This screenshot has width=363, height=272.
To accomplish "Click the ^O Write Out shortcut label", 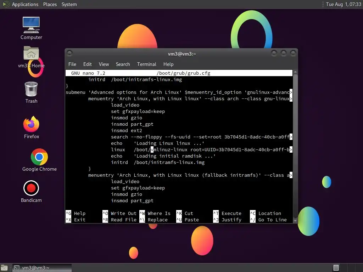I will (x=119, y=213).
